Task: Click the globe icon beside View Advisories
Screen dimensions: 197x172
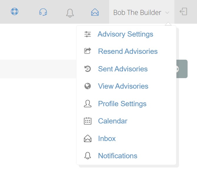Action: pyautogui.click(x=88, y=86)
